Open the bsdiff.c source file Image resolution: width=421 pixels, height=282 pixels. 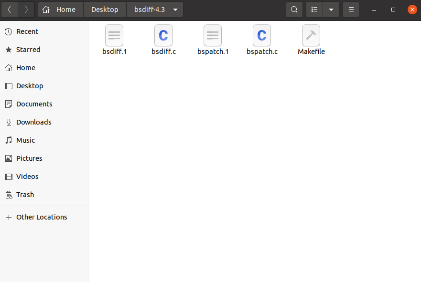163,39
